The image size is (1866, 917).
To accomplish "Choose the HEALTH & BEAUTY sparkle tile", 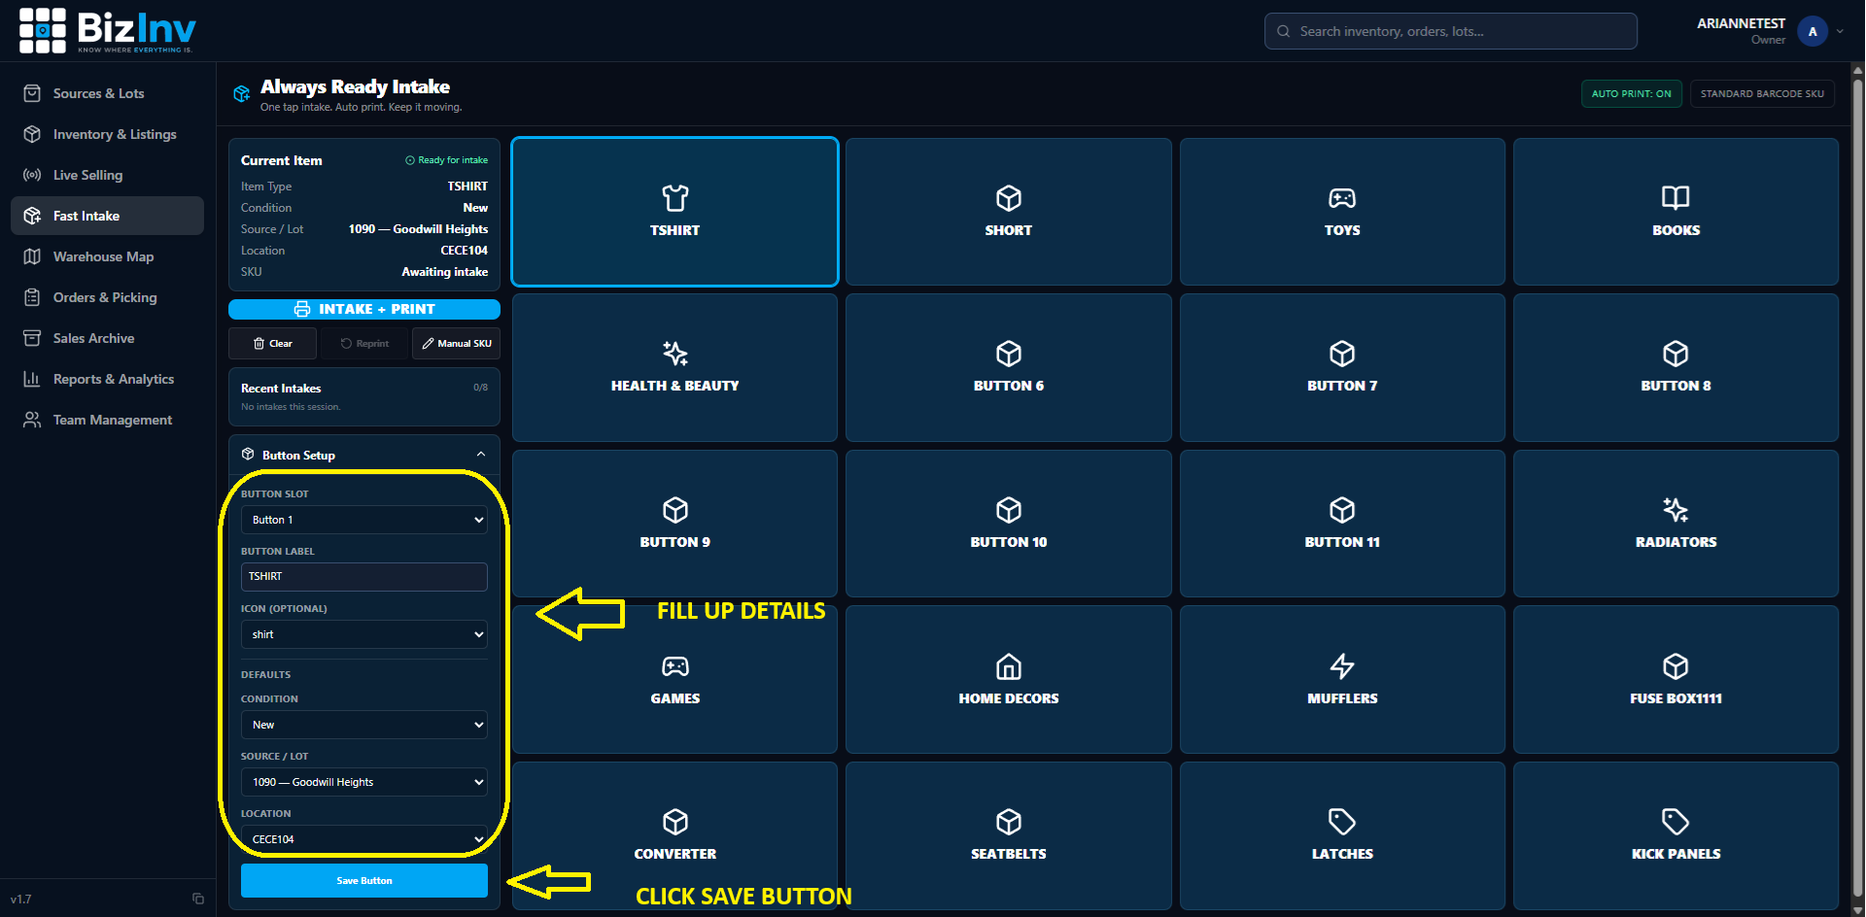I will point(674,367).
